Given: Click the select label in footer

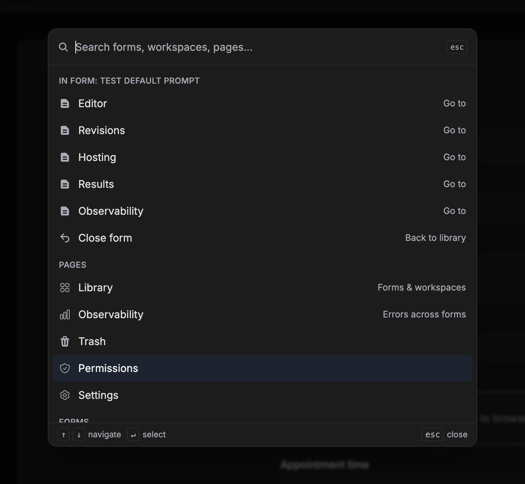Looking at the screenshot, I should tap(154, 435).
